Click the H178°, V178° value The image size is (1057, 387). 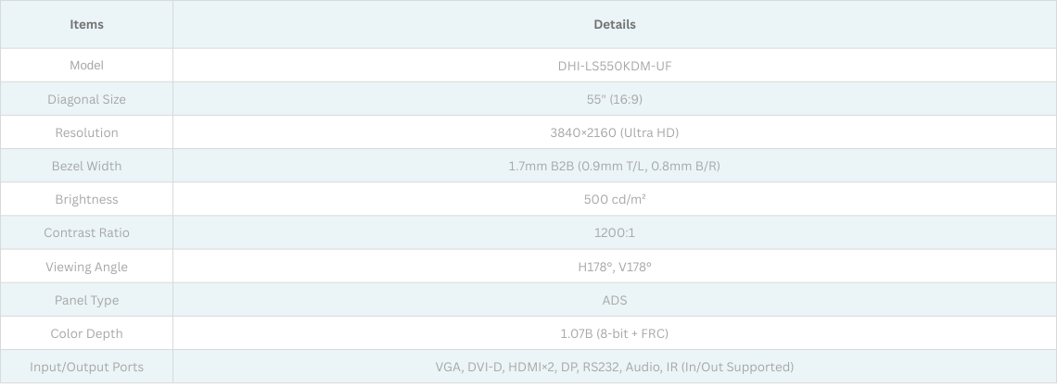click(x=614, y=267)
